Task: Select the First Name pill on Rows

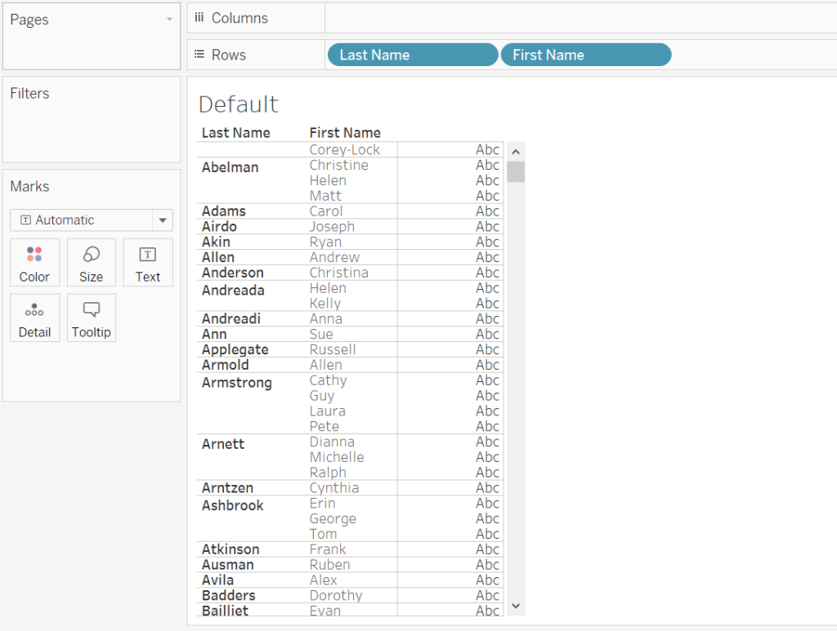Action: click(x=585, y=55)
